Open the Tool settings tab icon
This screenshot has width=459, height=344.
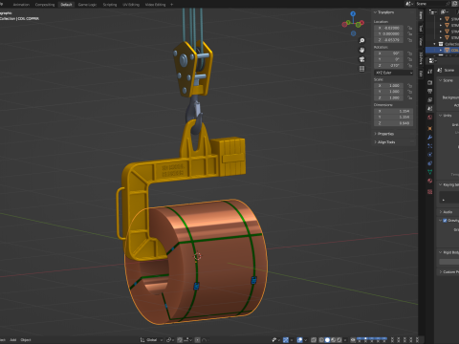click(x=429, y=72)
